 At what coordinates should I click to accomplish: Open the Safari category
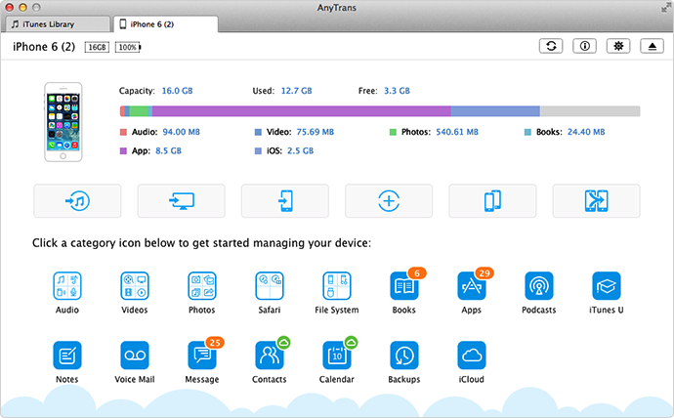click(270, 286)
